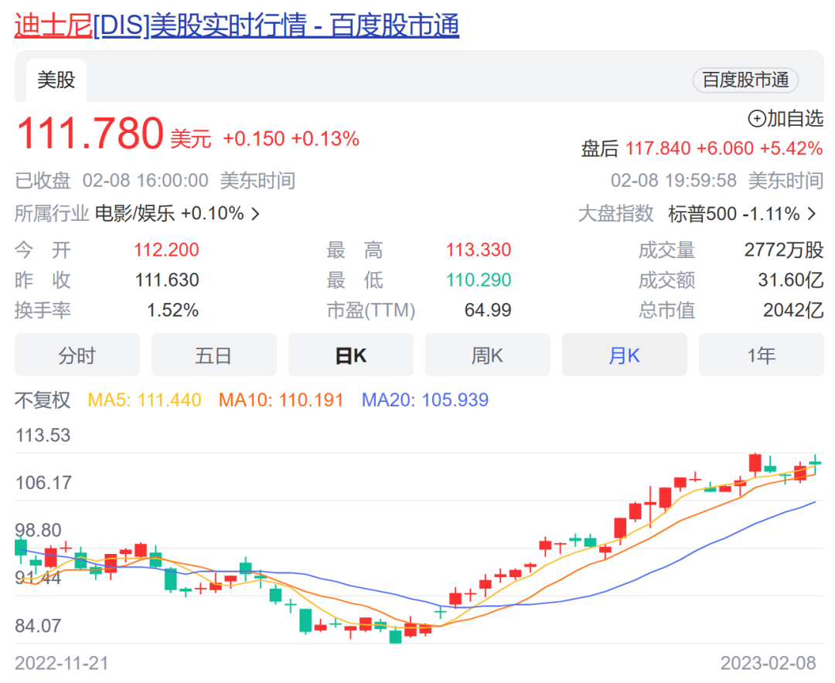Click the 市盈(TTM) value 64.99
Image resolution: width=835 pixels, height=683 pixels.
click(x=488, y=310)
